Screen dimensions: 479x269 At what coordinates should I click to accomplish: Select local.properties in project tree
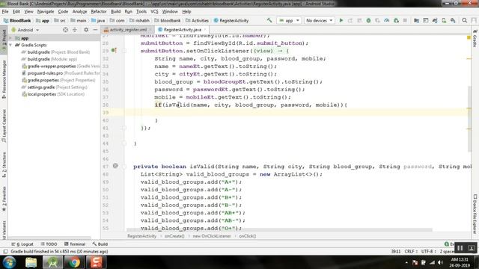(53, 94)
